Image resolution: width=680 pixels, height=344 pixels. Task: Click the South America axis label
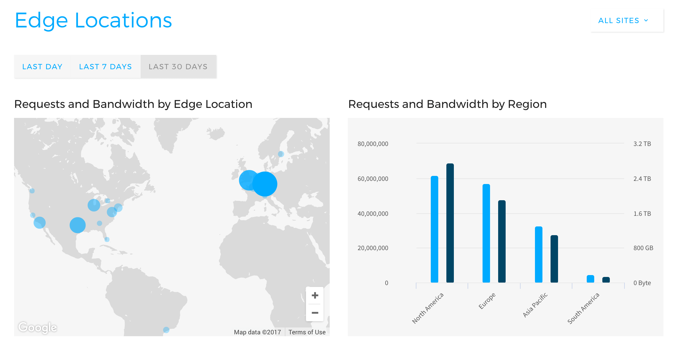tap(583, 308)
